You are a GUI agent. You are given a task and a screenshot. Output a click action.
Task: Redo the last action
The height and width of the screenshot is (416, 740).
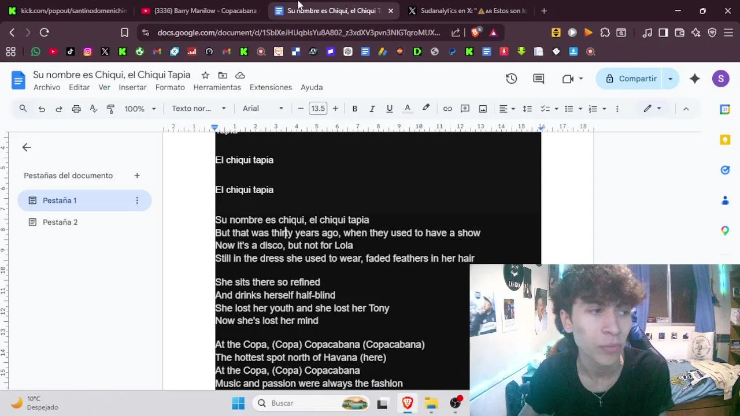point(59,109)
